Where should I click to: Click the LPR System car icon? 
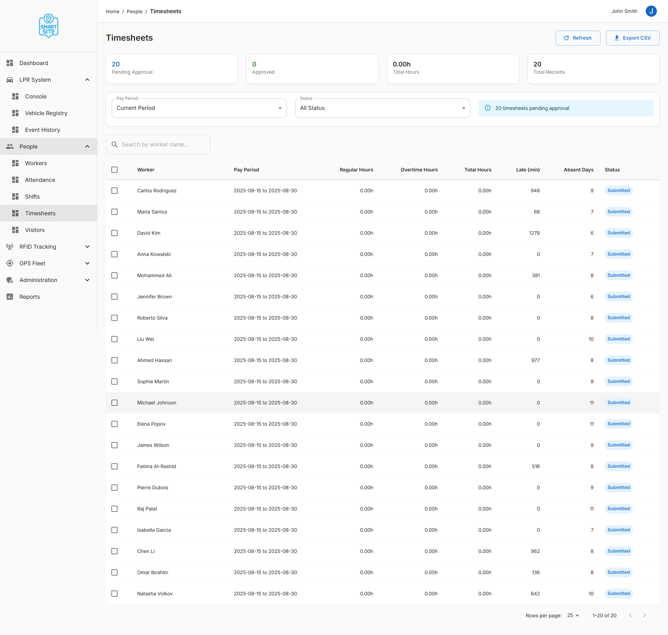pos(10,80)
